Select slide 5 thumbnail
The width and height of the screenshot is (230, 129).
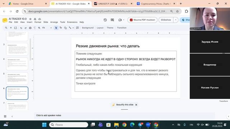(17, 78)
